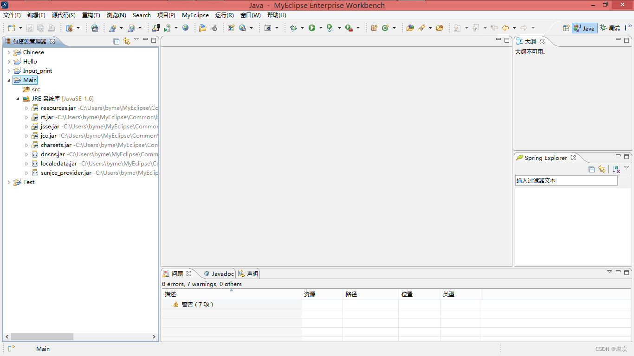Collapse the JRE 系统库 node
This screenshot has height=356, width=634.
(18, 99)
